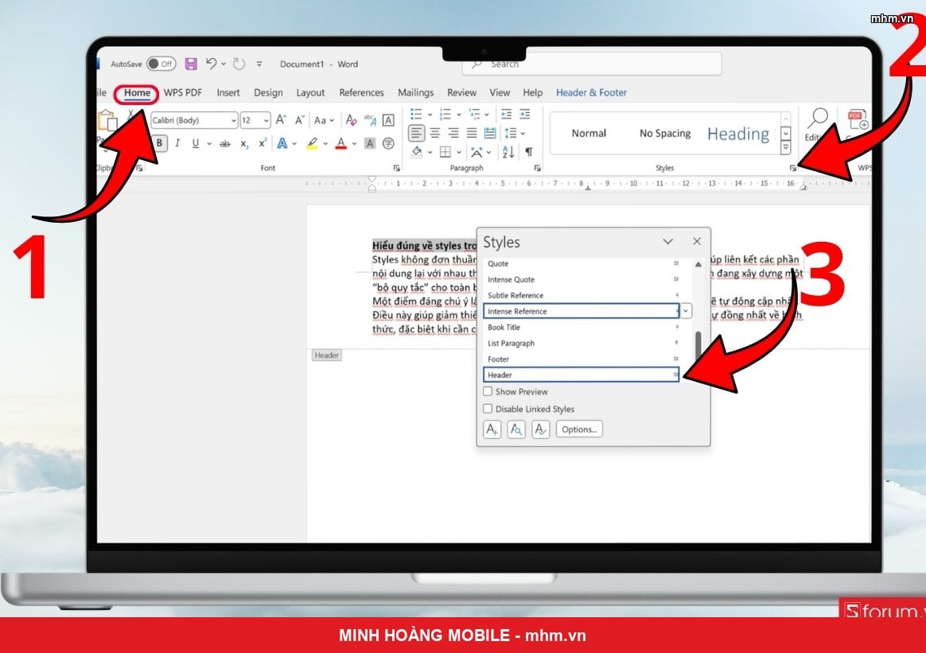Open the Insert ribbon tab
Image resolution: width=926 pixels, height=653 pixels.
(x=228, y=93)
